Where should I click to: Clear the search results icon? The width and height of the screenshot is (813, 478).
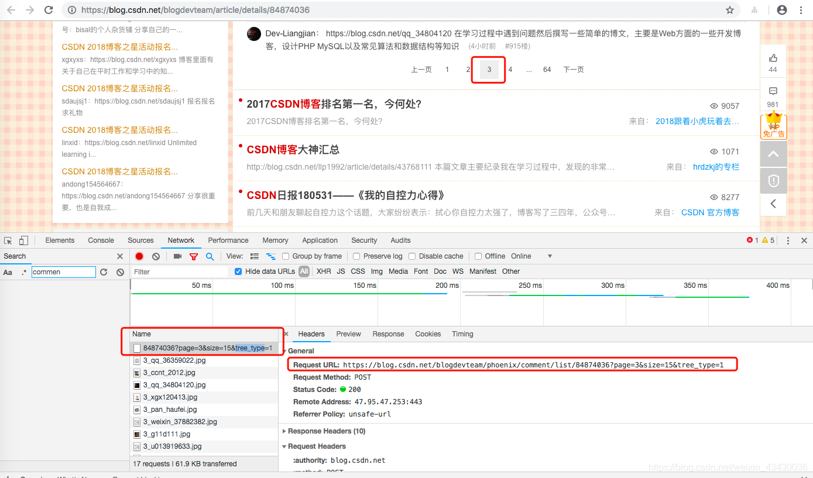click(120, 272)
